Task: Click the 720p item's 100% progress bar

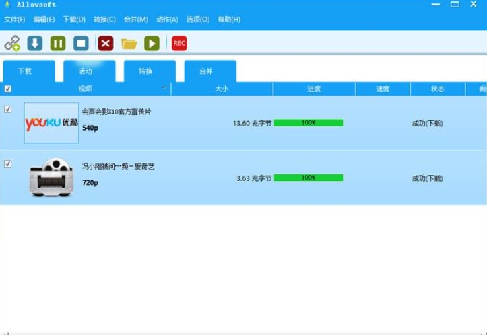Action: click(309, 178)
